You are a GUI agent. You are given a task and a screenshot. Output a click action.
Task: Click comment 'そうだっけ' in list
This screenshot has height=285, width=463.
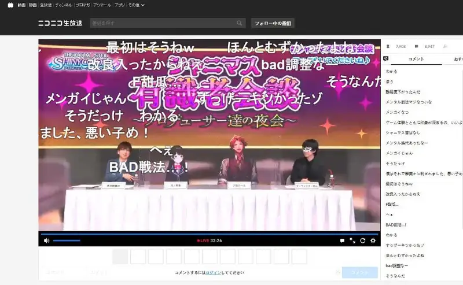(395, 164)
